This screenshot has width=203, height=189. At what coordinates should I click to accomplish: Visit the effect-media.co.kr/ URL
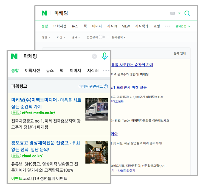tap(39, 113)
